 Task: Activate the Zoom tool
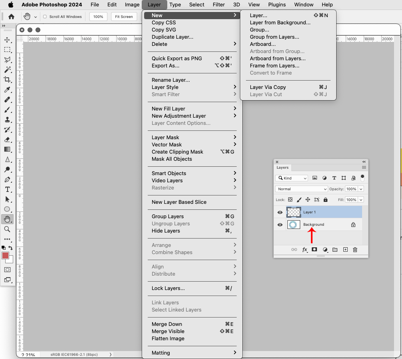7,229
